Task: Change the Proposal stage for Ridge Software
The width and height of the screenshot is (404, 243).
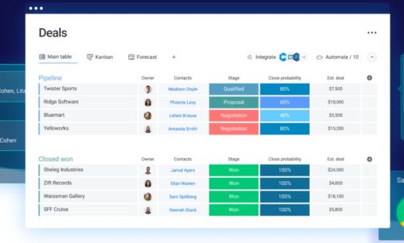Action: pos(233,102)
